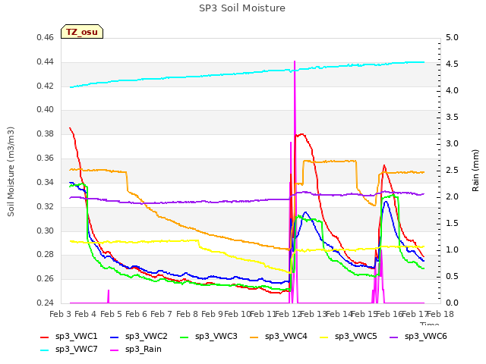Click the TZ_osu annotation label
The height and width of the screenshot is (364, 486).
(82, 32)
